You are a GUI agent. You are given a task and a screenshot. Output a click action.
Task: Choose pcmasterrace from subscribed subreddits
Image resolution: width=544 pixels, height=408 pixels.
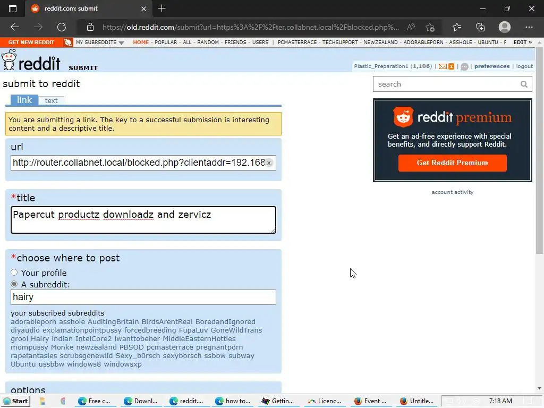click(x=169, y=347)
